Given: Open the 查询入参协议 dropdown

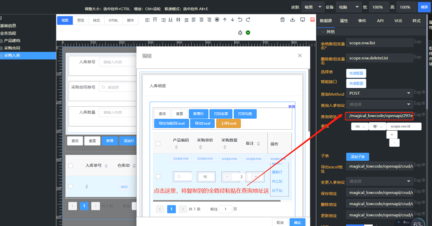Looking at the screenshot, I should [x=380, y=104].
